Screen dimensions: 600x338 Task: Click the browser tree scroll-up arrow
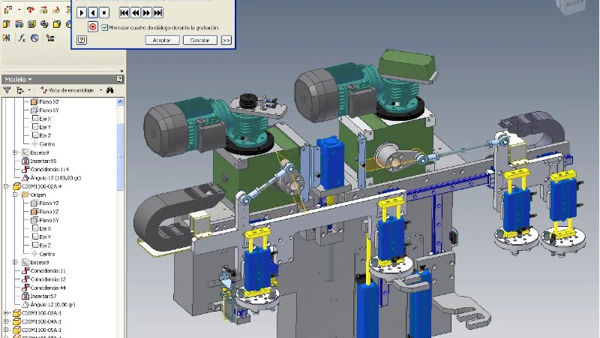pos(120,101)
